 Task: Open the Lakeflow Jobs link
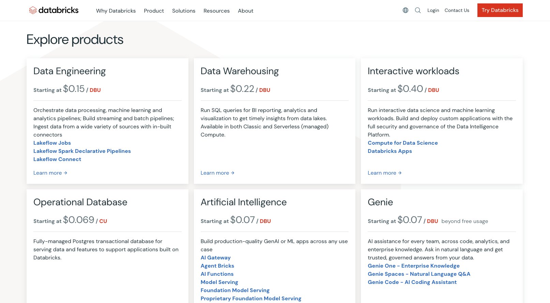tap(52, 143)
